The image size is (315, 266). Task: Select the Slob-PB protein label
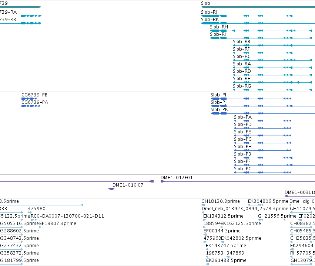242,154
